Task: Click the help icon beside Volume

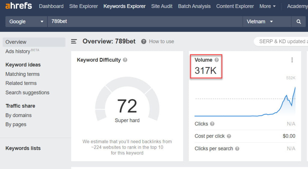Action: (x=217, y=60)
